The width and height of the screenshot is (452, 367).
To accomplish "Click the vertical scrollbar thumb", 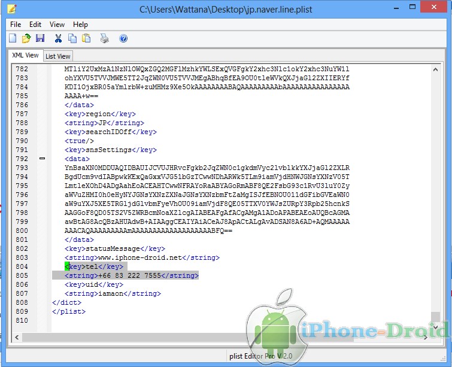I will point(436,317).
